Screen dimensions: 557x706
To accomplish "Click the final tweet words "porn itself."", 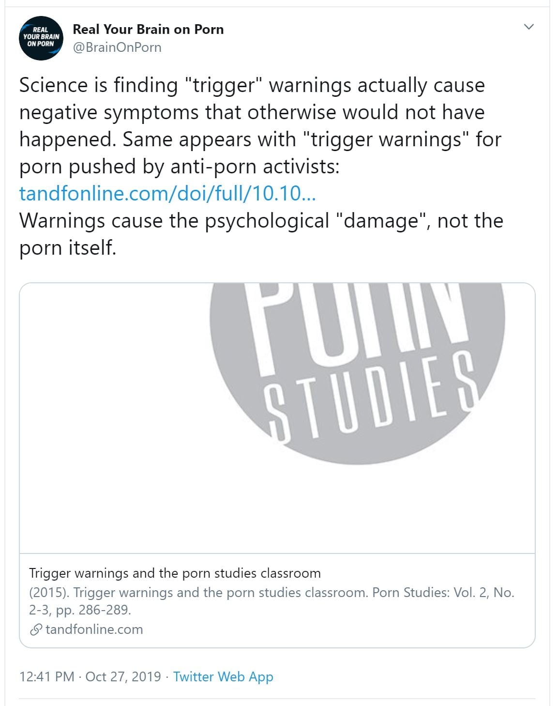I will click(x=68, y=248).
